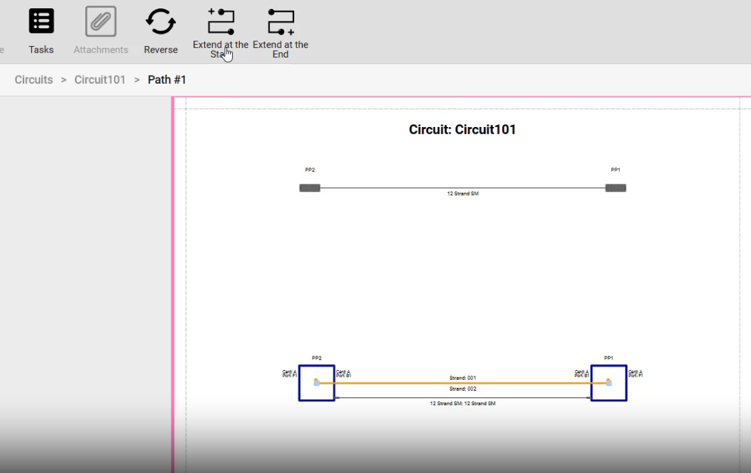Reverse the circuit path direction
The width and height of the screenshot is (751, 473).
(x=161, y=21)
